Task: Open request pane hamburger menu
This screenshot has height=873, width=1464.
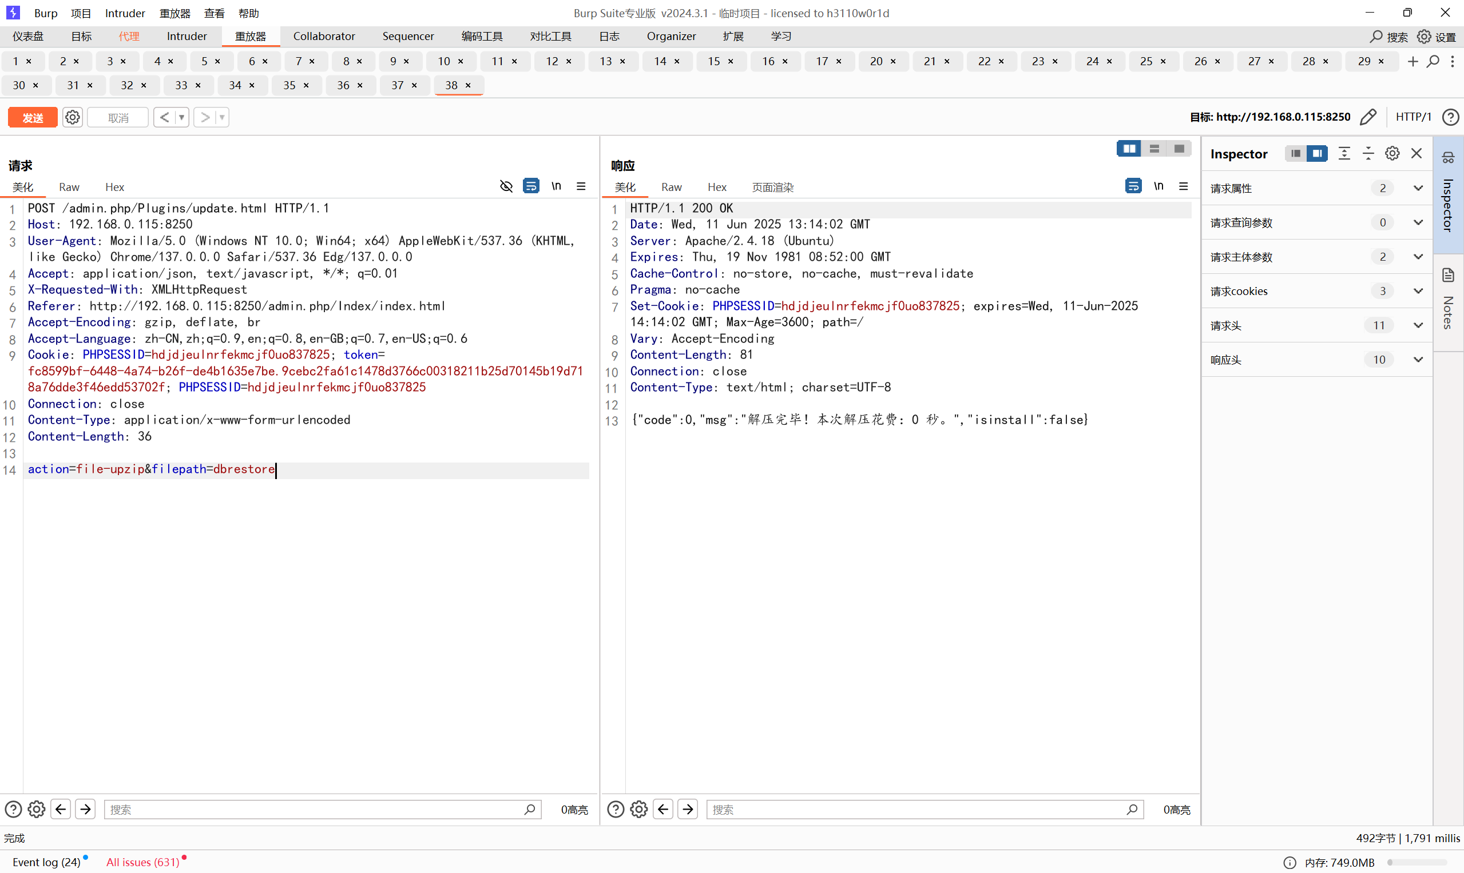Action: tap(581, 186)
